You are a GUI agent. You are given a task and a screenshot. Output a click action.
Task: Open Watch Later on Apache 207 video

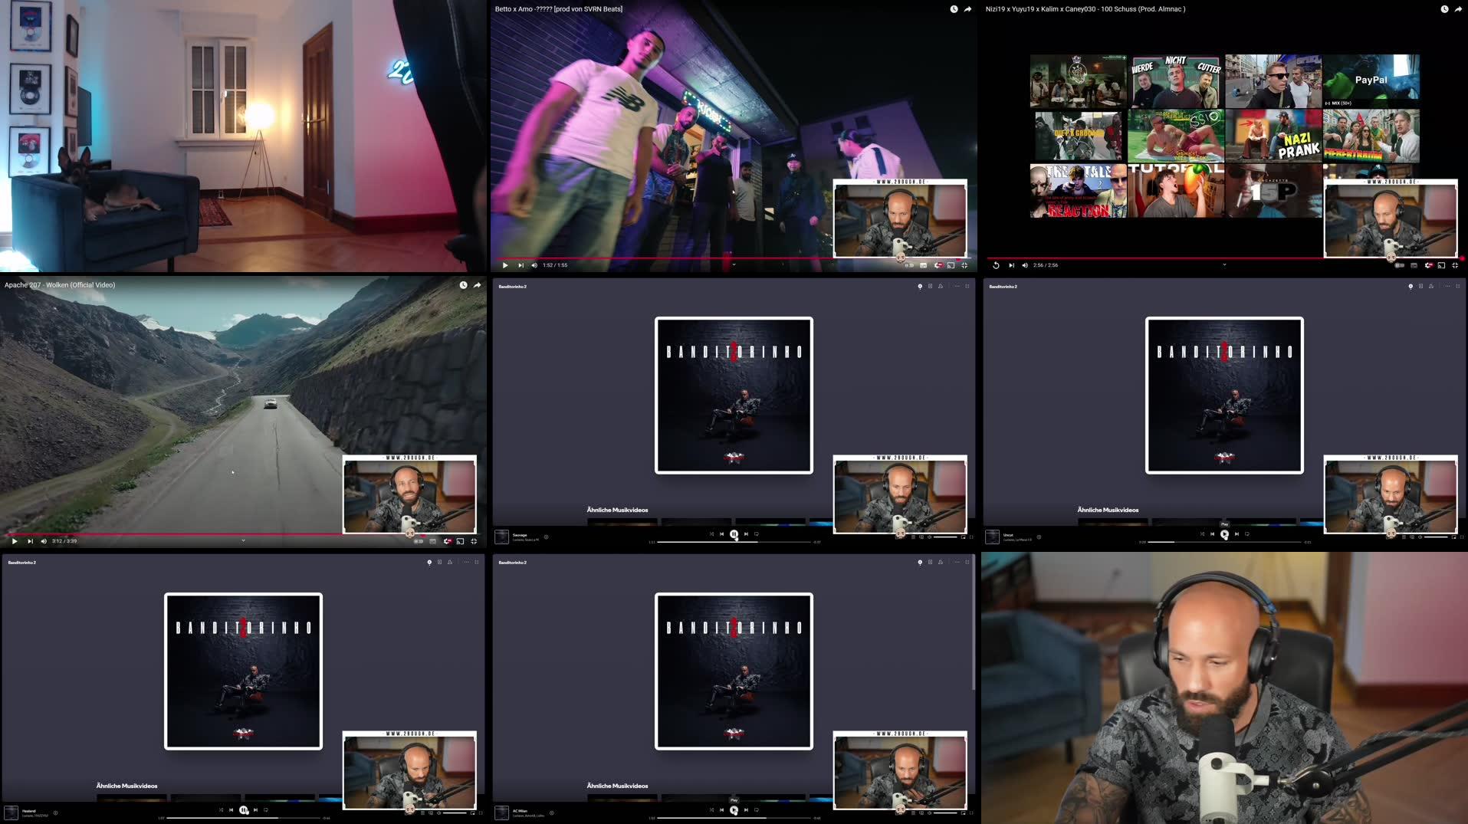pos(463,285)
